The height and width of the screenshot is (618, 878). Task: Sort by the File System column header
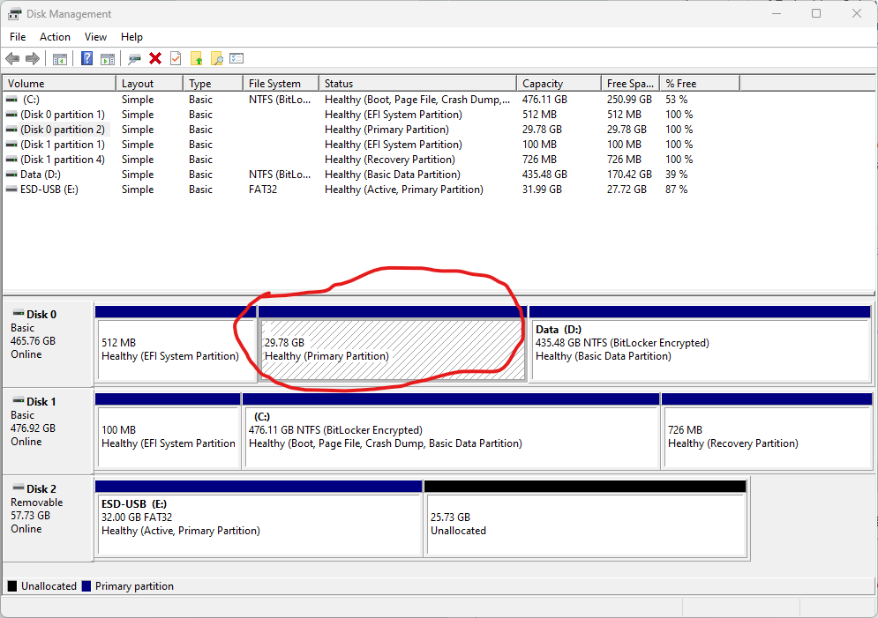(274, 84)
